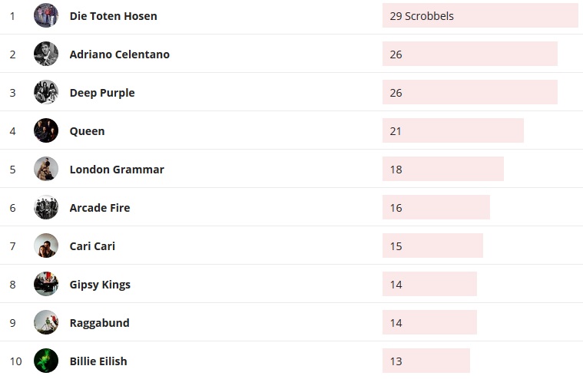Click the Deep Purple avatar picture
This screenshot has height=379, width=583.
pyautogui.click(x=46, y=92)
